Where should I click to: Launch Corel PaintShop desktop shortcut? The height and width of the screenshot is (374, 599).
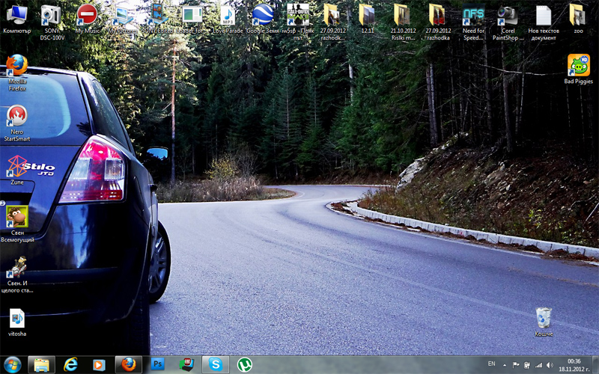click(508, 15)
